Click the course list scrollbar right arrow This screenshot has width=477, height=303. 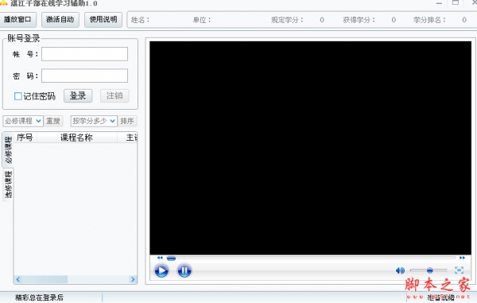[133, 279]
